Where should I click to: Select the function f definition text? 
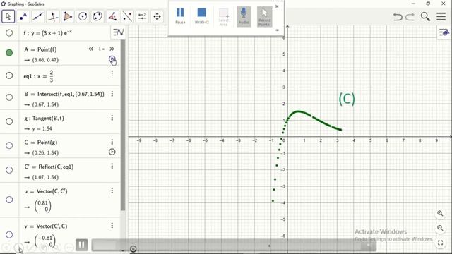click(x=48, y=33)
